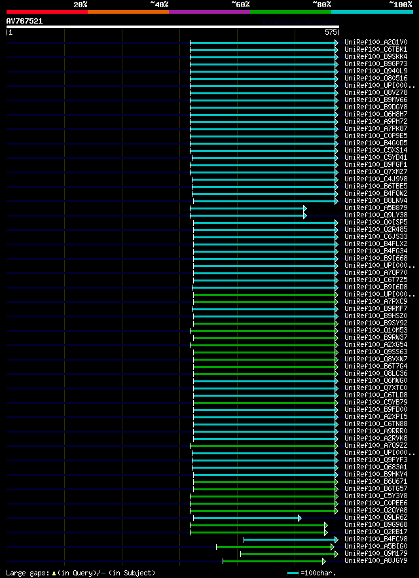This screenshot has width=419, height=578.
Task: Click UniRef100_A7PK87 label
Action: [376, 129]
